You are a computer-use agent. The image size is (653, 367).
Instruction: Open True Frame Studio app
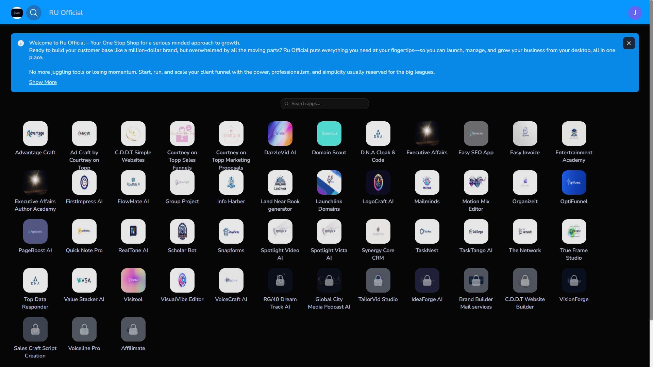click(574, 231)
